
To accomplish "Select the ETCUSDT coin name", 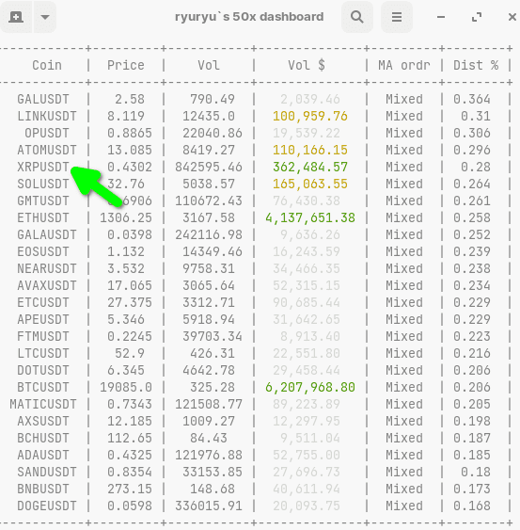I will (x=43, y=302).
